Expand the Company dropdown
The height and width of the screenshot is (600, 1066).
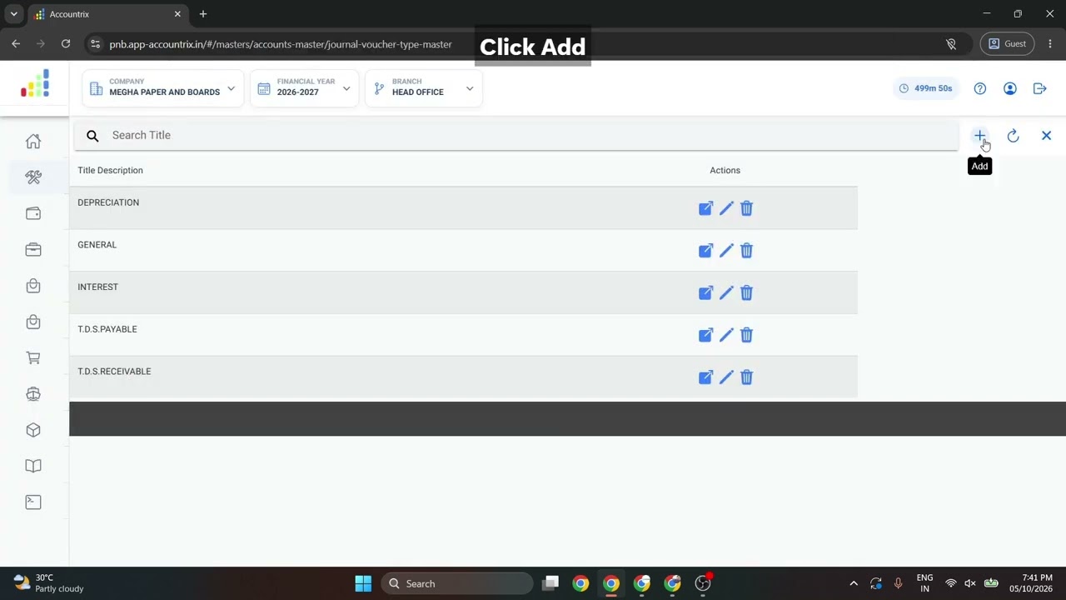[x=163, y=87]
